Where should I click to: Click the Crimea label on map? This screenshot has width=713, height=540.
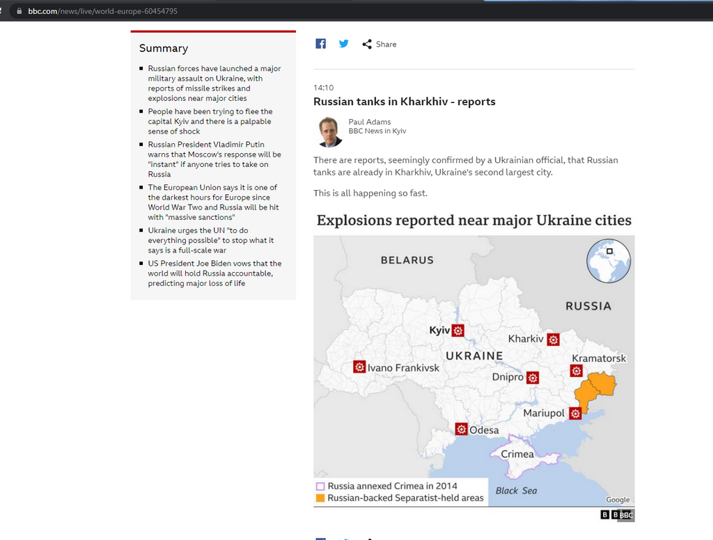click(517, 454)
